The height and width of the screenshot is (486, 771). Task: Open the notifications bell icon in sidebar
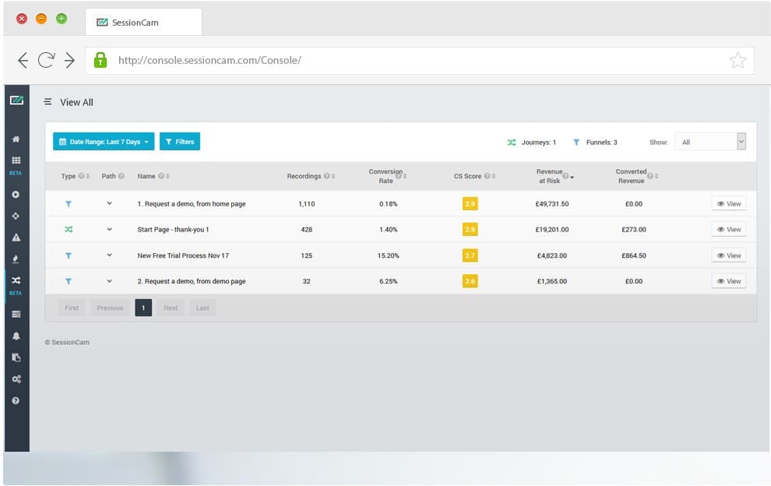click(16, 336)
